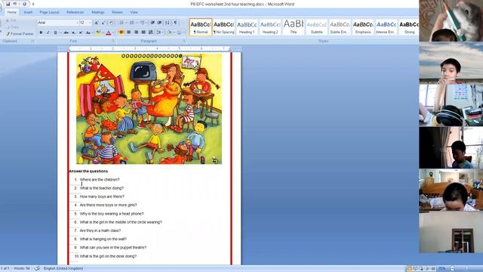Toggle Show/Hide paragraph marks
Image resolution: width=483 pixels, height=272 pixels.
175,23
